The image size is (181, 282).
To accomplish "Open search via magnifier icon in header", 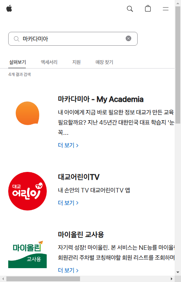I will [x=130, y=9].
